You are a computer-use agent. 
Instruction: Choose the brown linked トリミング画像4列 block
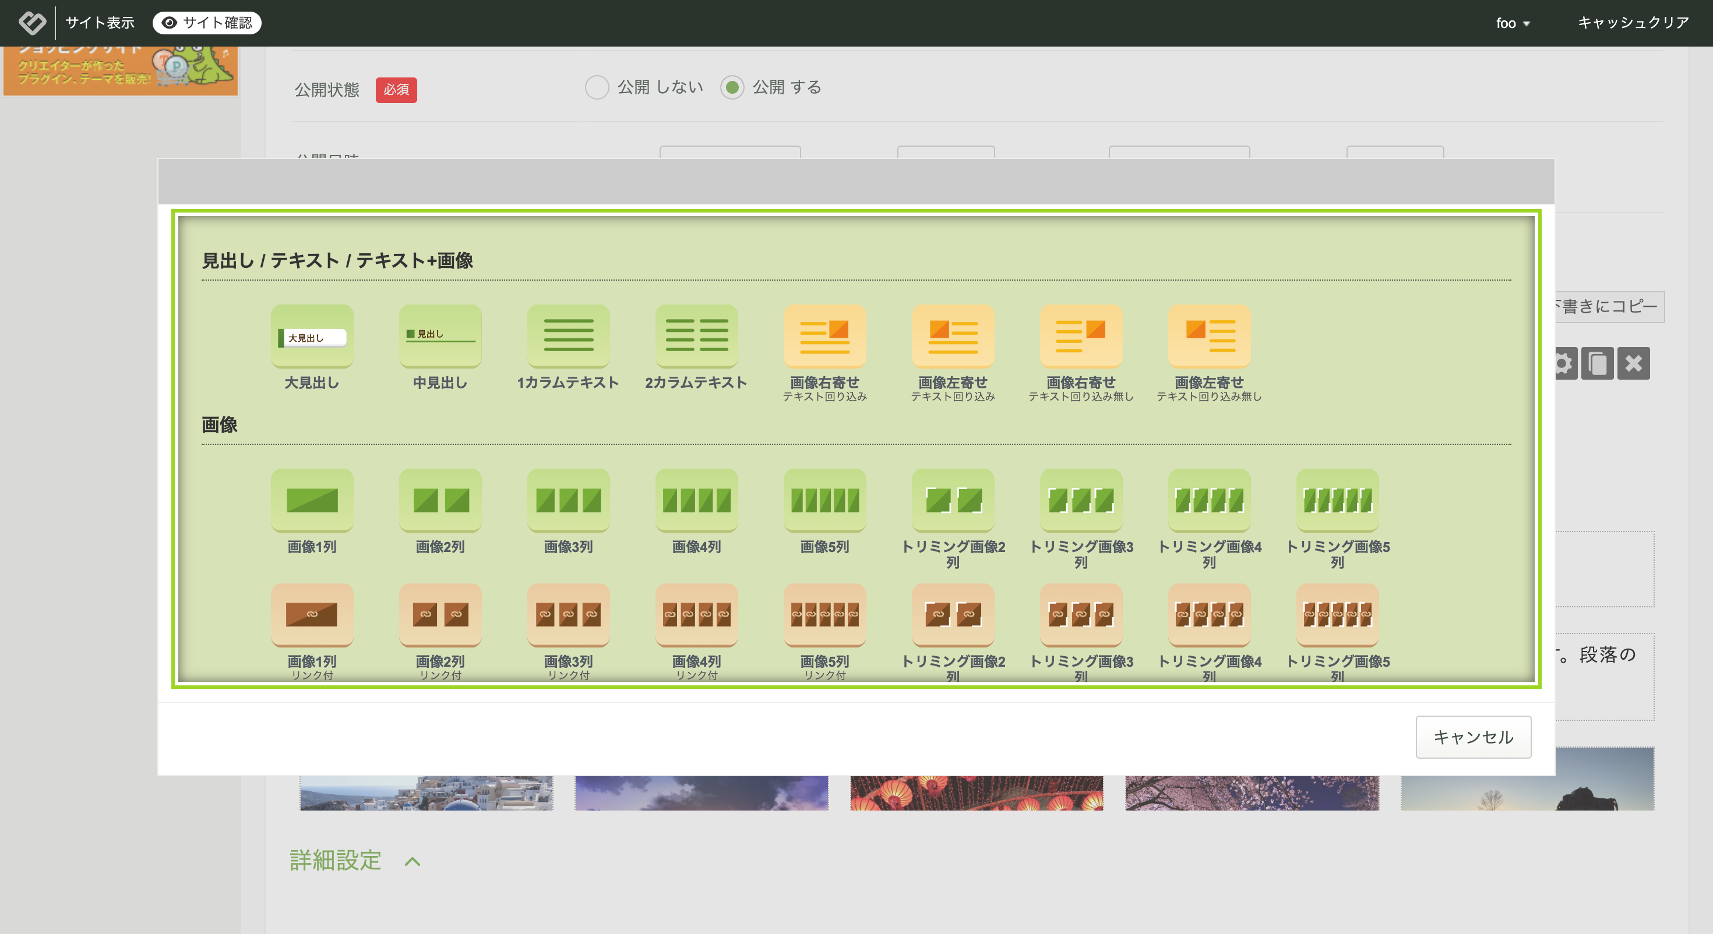click(x=1210, y=615)
